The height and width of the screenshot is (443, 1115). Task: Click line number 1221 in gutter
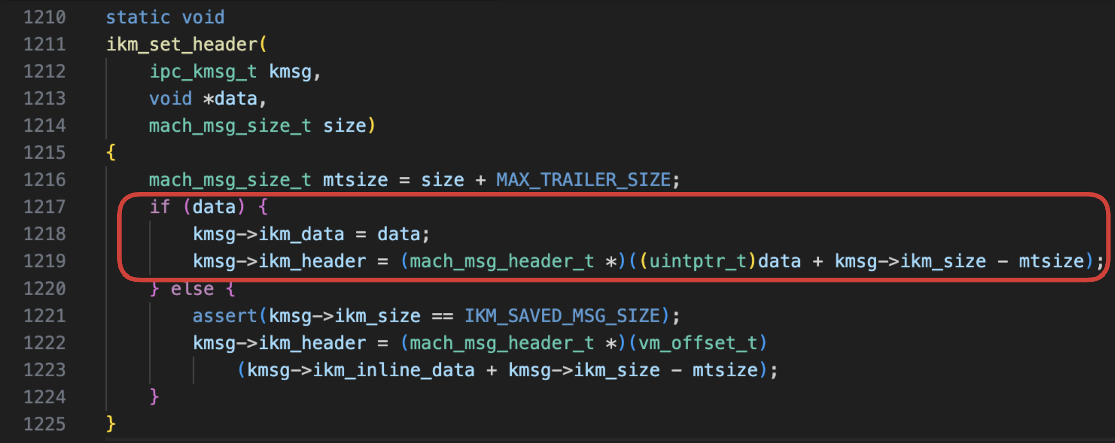pos(45,316)
